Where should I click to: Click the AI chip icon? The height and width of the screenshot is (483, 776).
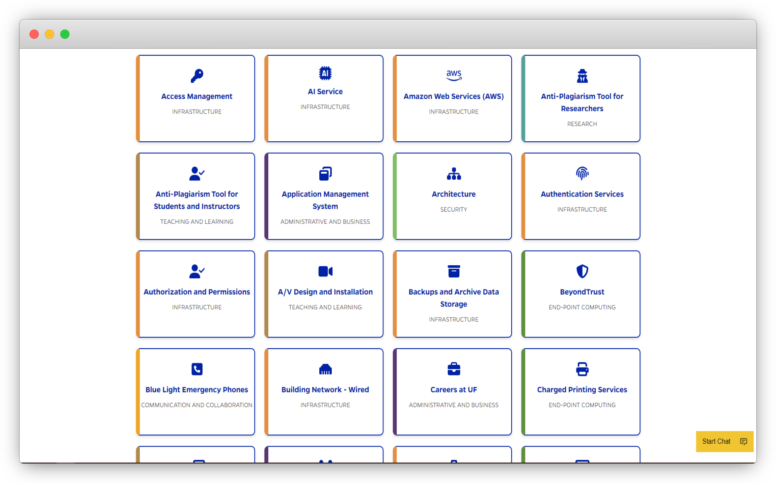coord(325,73)
